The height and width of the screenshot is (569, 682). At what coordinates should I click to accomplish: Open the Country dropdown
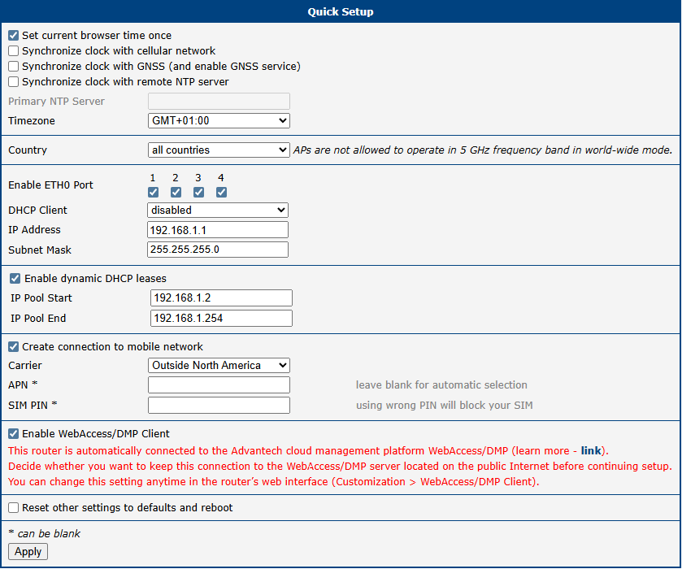219,150
